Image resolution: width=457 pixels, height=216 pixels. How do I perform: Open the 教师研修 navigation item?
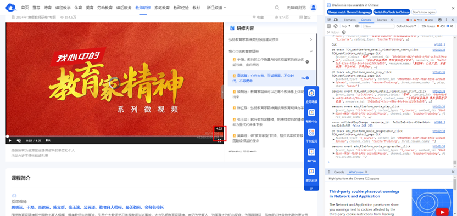143,8
